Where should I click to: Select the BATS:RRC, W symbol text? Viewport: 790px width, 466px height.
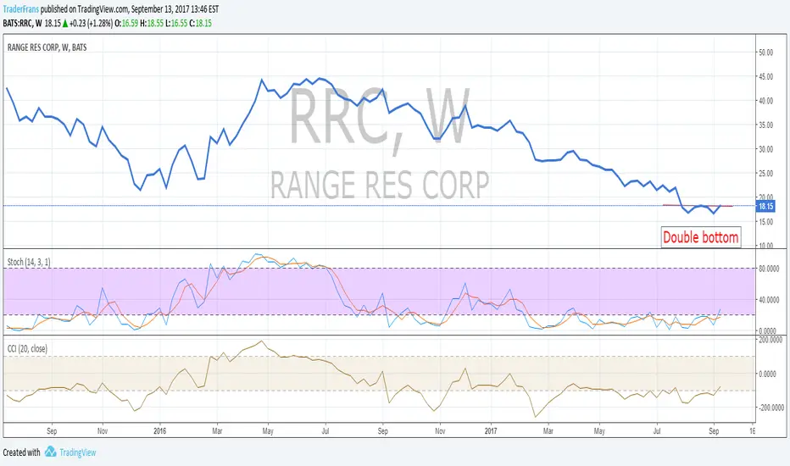tap(22, 23)
